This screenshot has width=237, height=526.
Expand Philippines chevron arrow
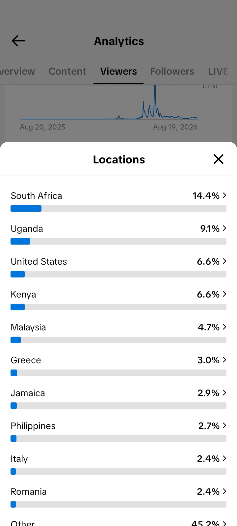coord(224,425)
